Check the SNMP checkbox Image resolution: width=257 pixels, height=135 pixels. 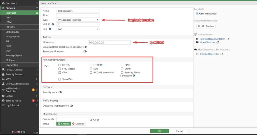[x=122, y=69]
